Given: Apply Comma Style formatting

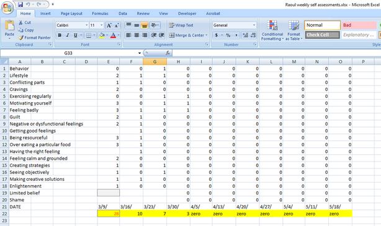Looking at the screenshot, I should [x=236, y=35].
